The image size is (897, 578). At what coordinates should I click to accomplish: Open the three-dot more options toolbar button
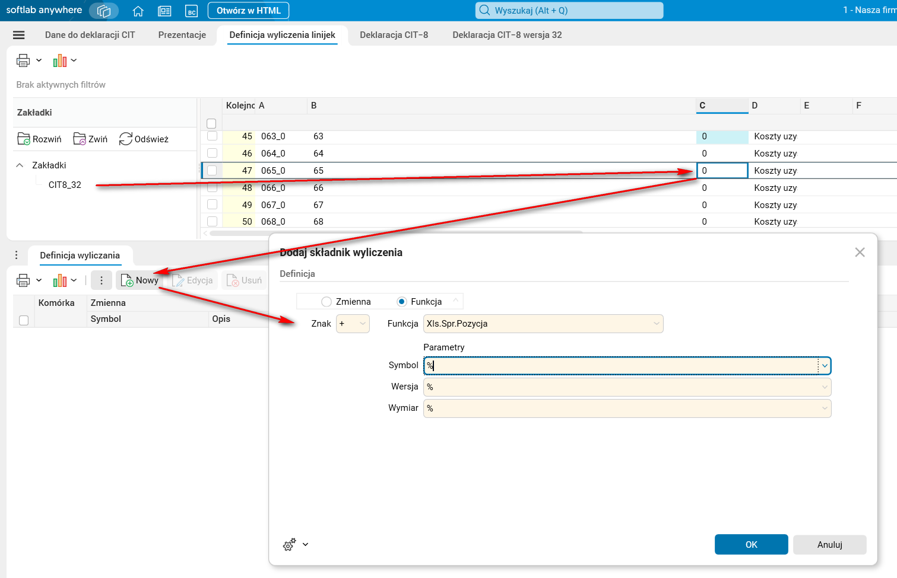click(x=102, y=280)
